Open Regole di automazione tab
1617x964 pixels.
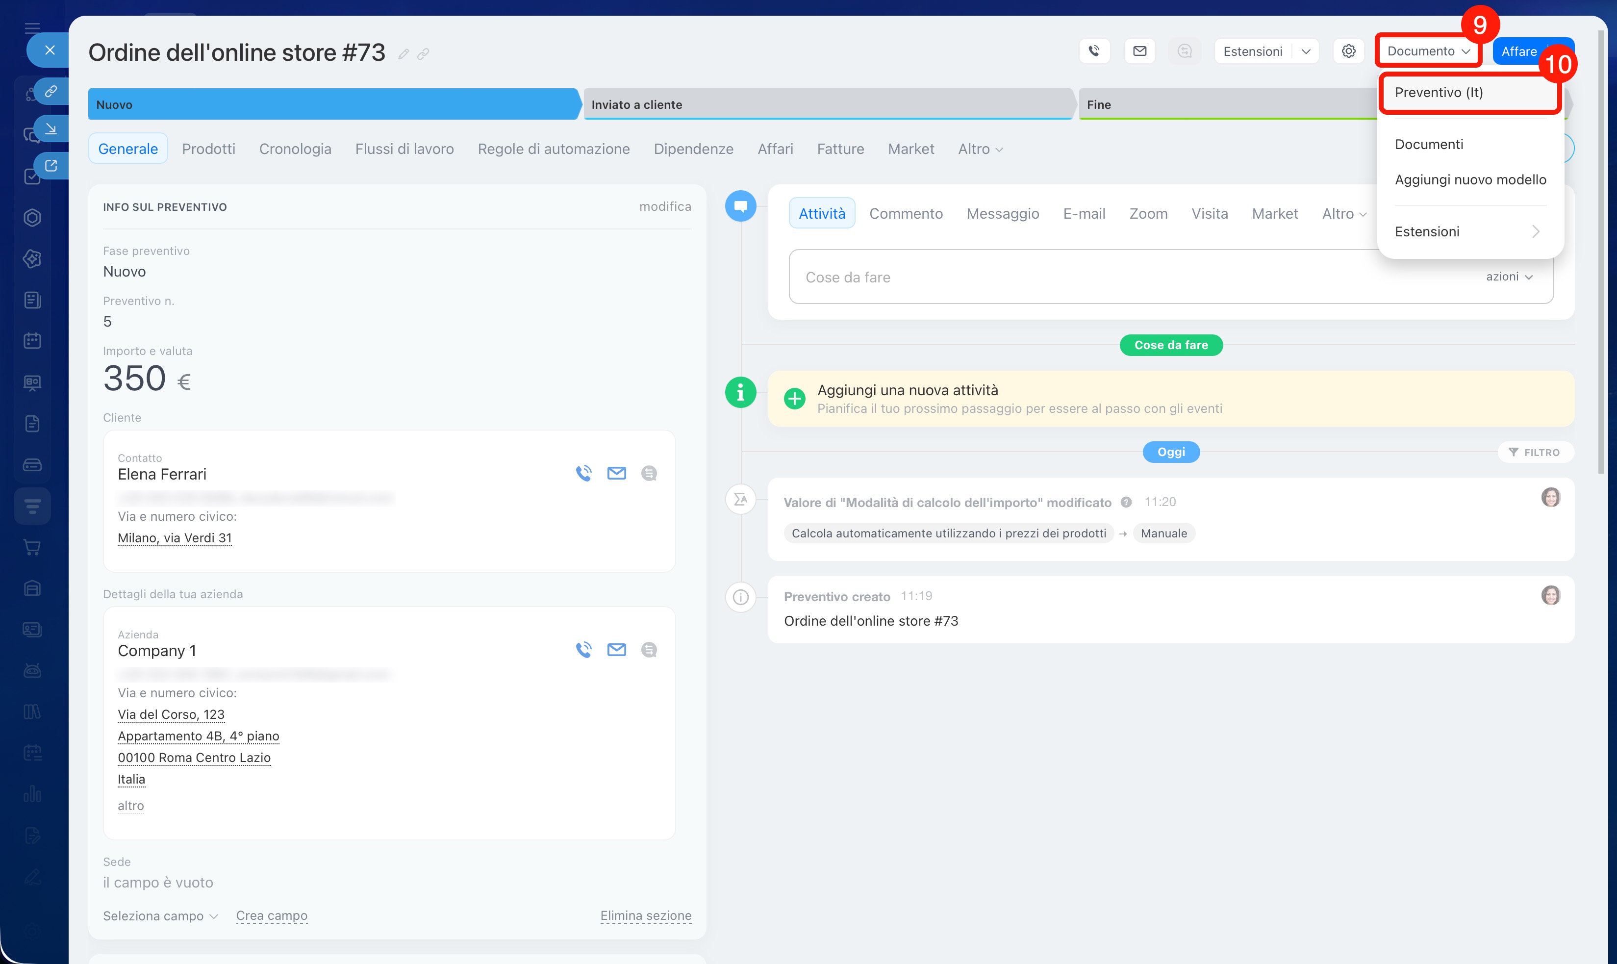(x=553, y=149)
